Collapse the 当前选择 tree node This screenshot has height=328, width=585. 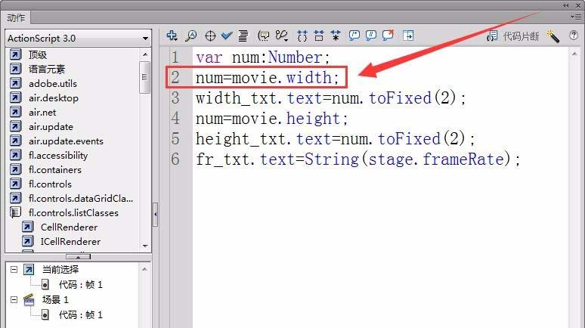tap(14, 269)
